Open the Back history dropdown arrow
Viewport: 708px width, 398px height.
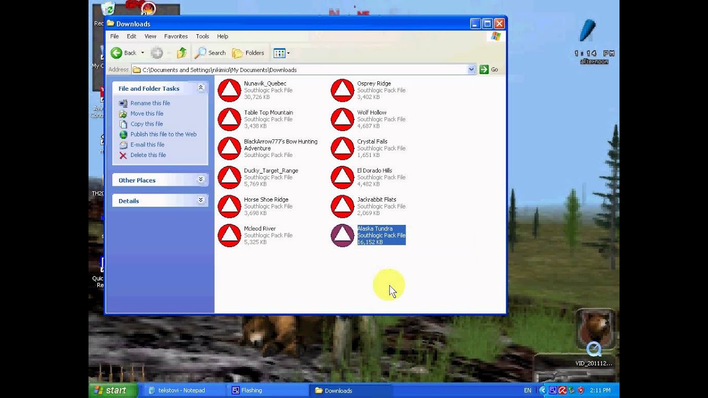tap(142, 53)
